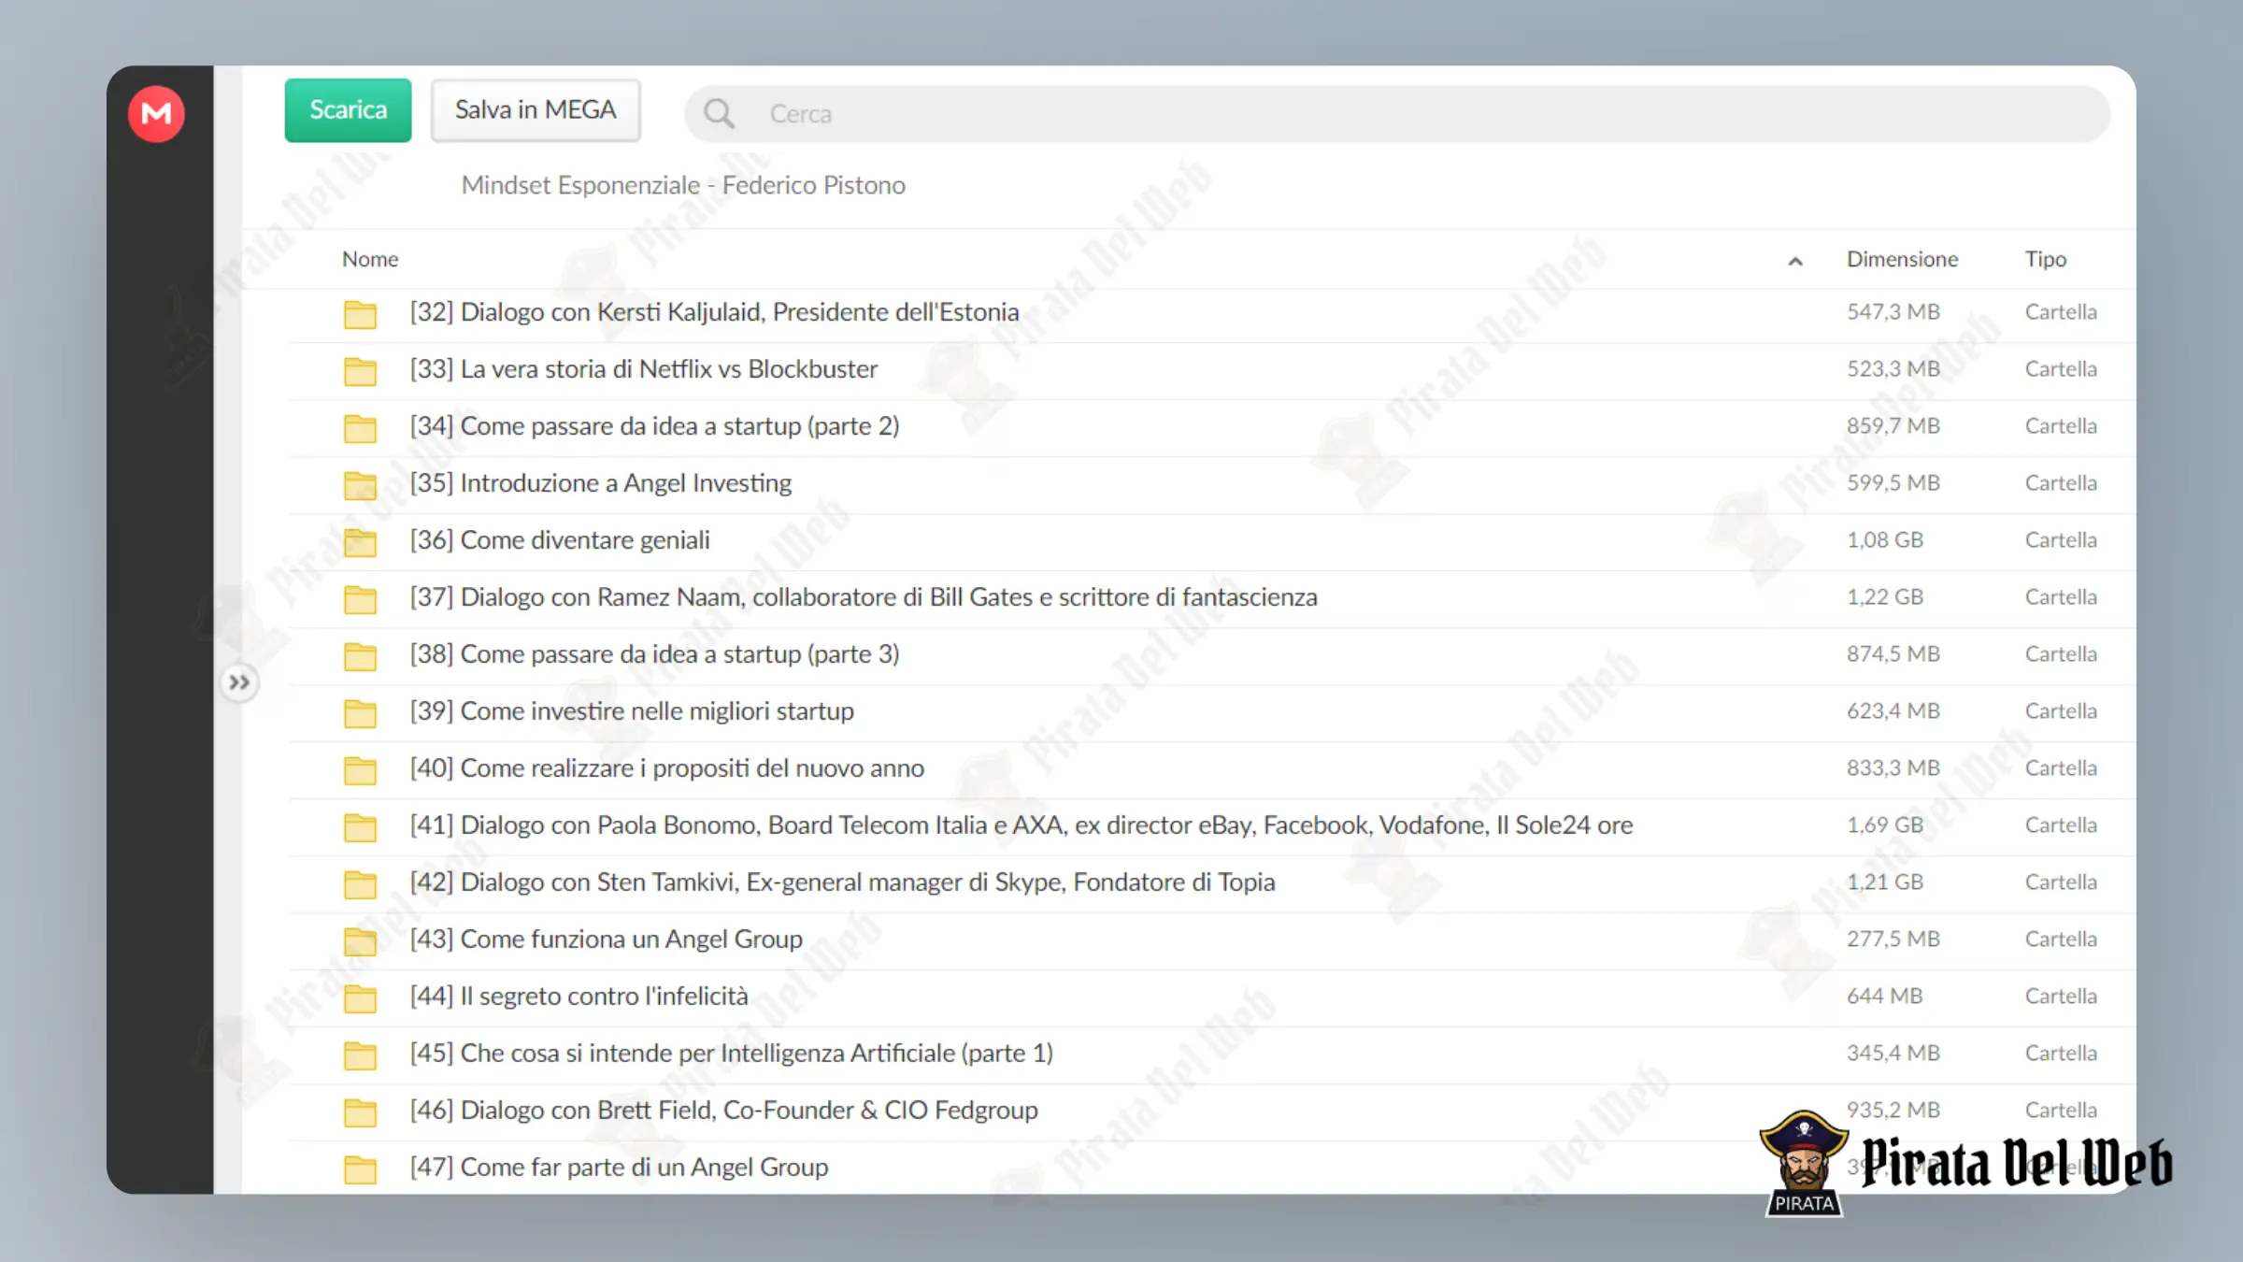This screenshot has width=2243, height=1262.
Task: Expand the sidebar with the double-chevron arrow
Action: pos(239,682)
